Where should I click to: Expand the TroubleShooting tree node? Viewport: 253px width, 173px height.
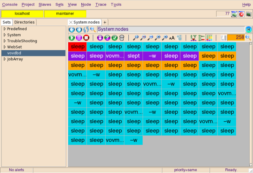click(x=5, y=41)
